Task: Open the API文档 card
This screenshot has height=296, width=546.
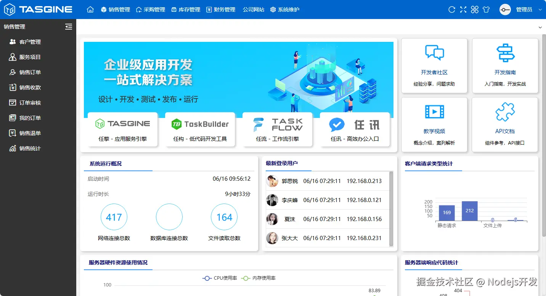Action: [x=504, y=124]
